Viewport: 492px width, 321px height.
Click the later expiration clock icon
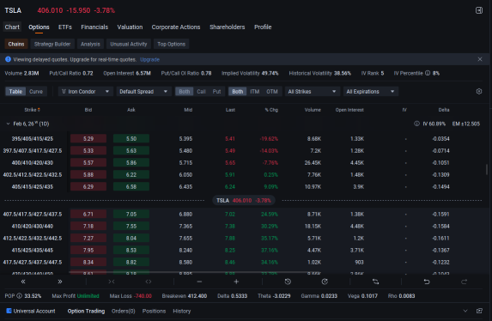point(325,282)
